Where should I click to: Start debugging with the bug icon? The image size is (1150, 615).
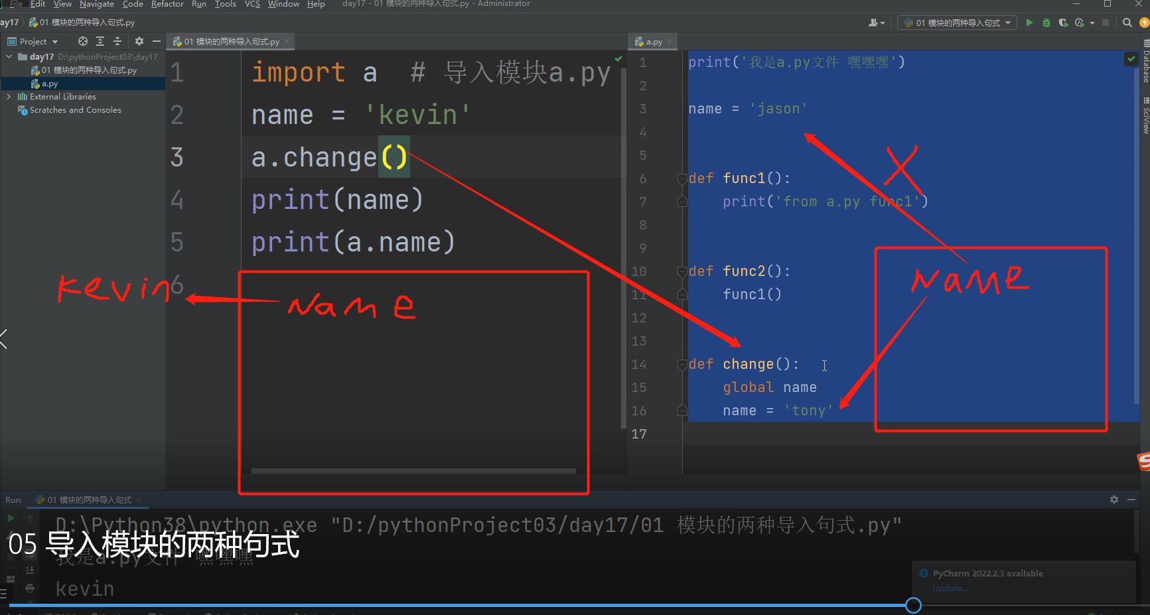click(x=1046, y=23)
